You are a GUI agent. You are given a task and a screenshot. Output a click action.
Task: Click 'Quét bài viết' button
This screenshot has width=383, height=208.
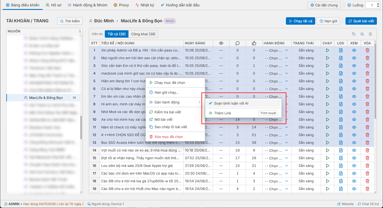[361, 21]
